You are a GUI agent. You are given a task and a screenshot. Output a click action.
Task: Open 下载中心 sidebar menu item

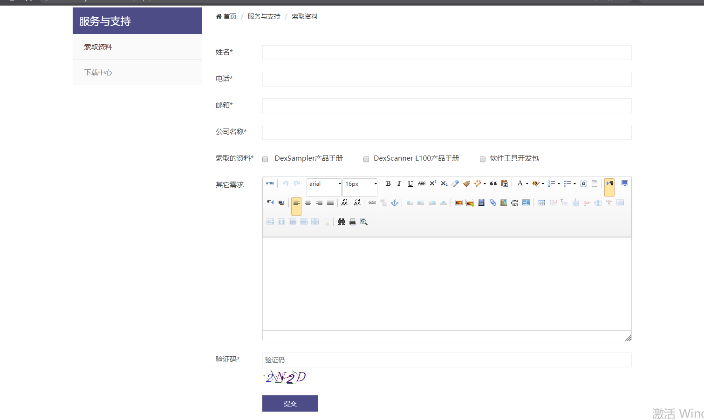137,72
